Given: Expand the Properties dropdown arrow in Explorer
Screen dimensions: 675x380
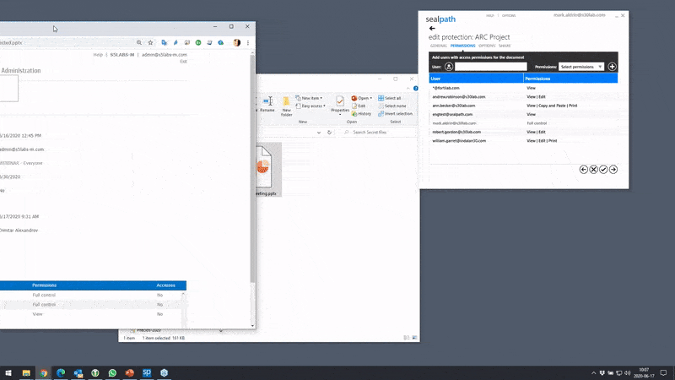Looking at the screenshot, I should pyautogui.click(x=340, y=115).
